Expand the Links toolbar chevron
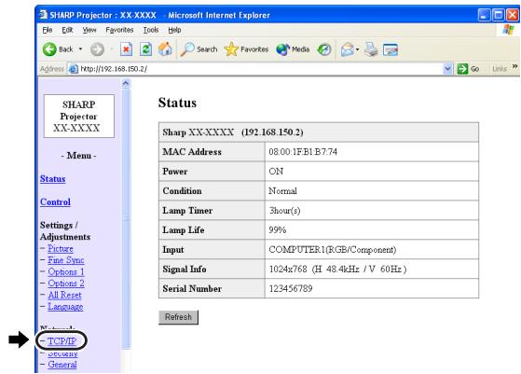The height and width of the screenshot is (374, 521). 514,67
